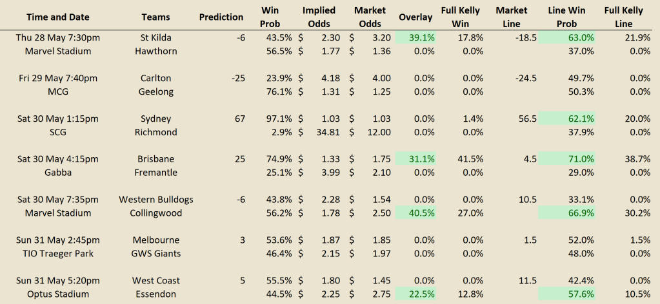
Task: Click Brisbane's 41.5% Full Kelly Win
Action: (x=470, y=159)
